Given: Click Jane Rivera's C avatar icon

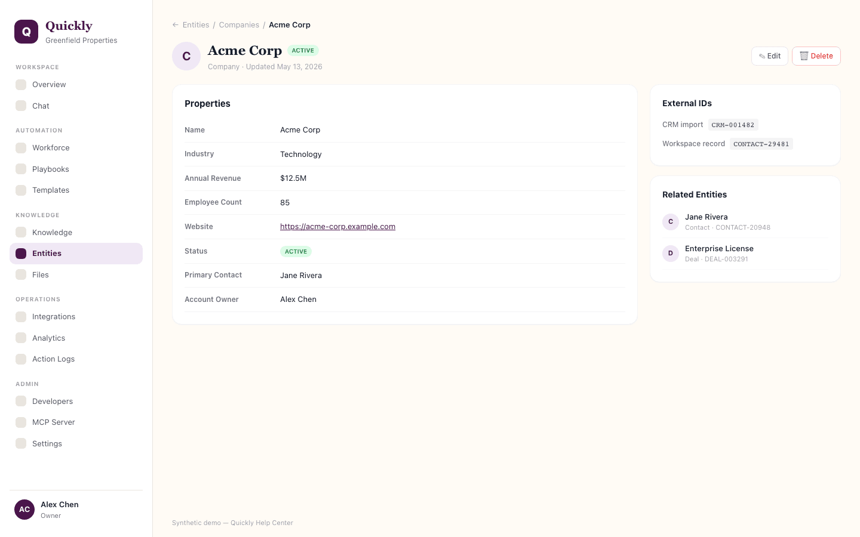Looking at the screenshot, I should (x=671, y=222).
